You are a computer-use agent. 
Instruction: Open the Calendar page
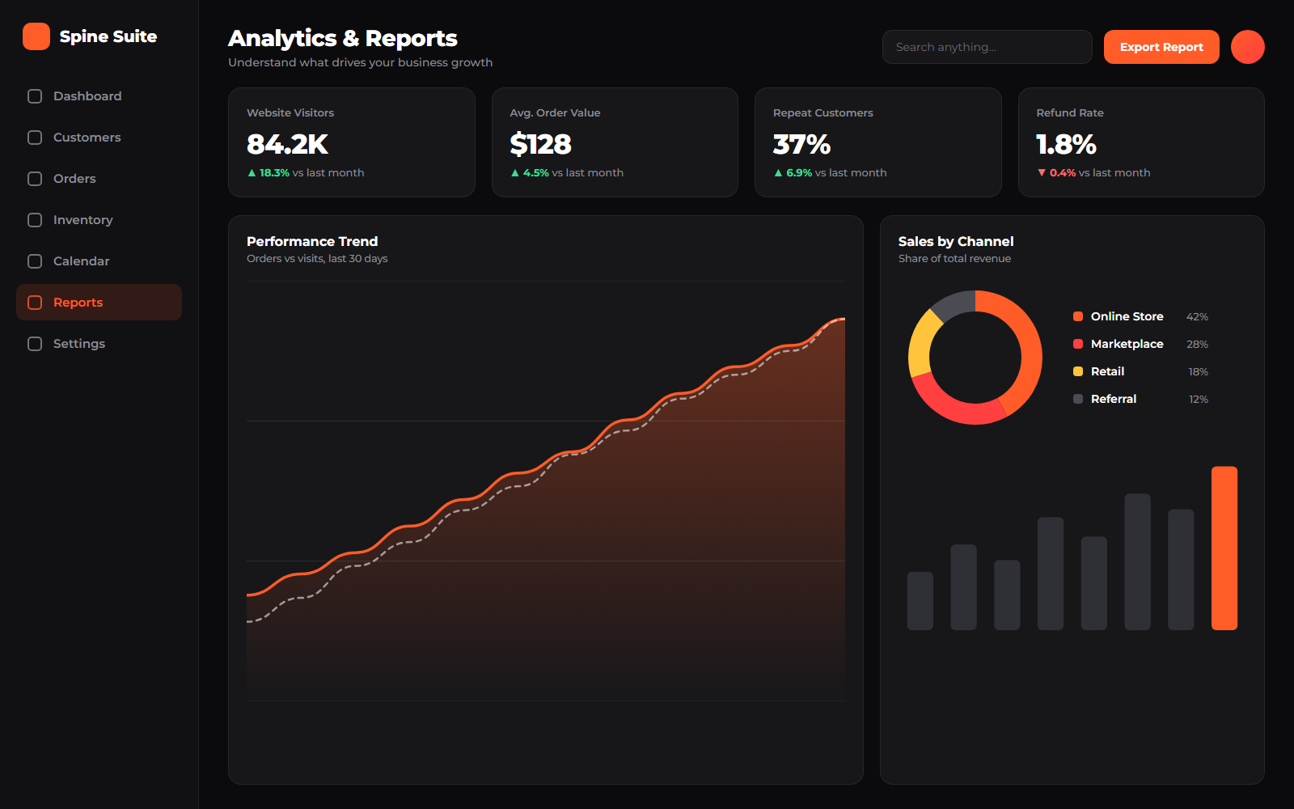tap(99, 261)
